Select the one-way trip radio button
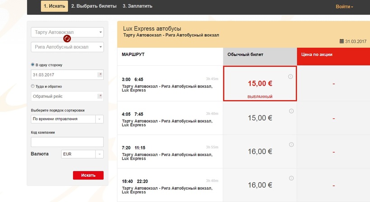Viewport: 370px width, 202px height. 33,64
